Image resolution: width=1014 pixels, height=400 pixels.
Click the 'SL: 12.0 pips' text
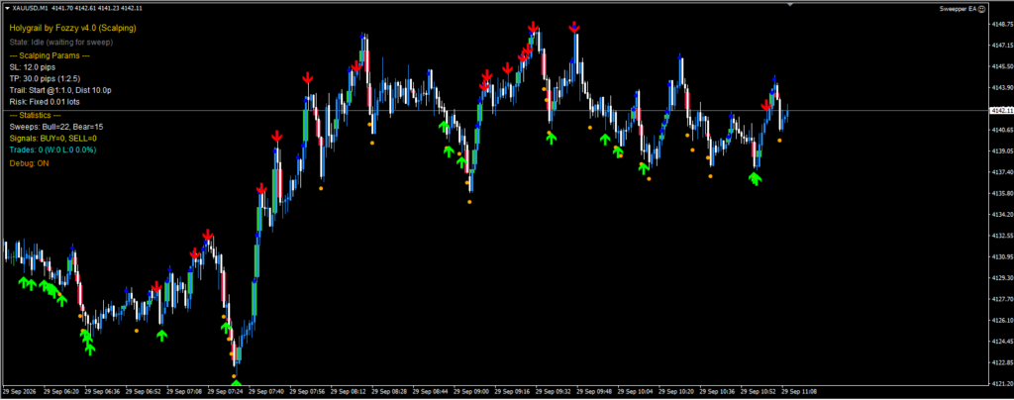33,67
